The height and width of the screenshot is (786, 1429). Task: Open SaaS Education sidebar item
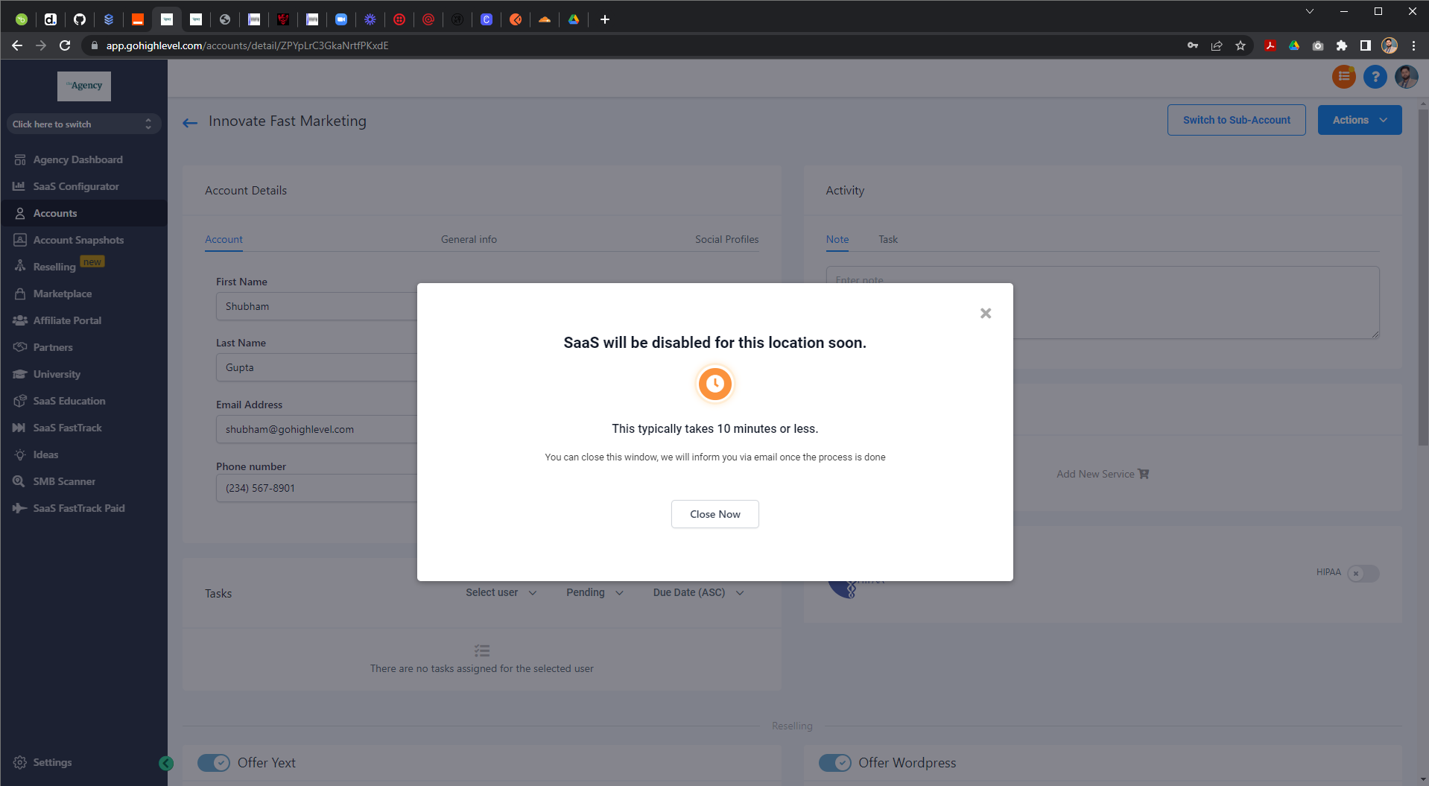[69, 401]
